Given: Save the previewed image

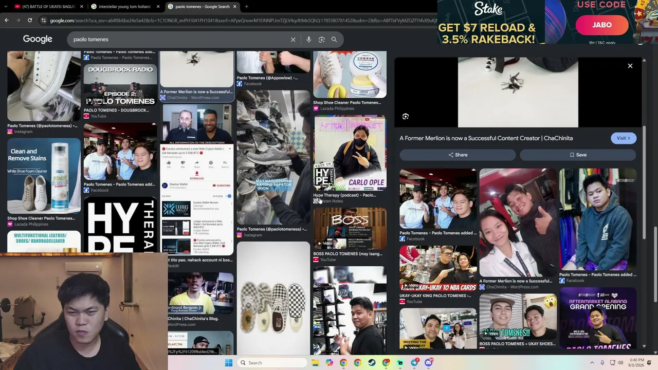Looking at the screenshot, I should tap(578, 155).
